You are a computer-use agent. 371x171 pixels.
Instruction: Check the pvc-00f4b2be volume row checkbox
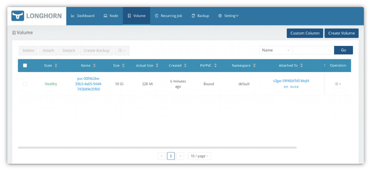[25, 84]
